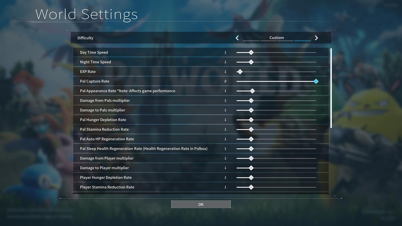Screen dimensions: 402x226
Task: Click the Player Stamina Reduction Rate slider handle
Action: [x=251, y=187]
